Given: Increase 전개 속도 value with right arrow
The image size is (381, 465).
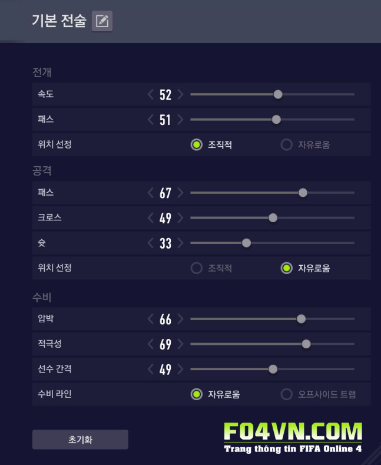Looking at the screenshot, I should point(180,94).
